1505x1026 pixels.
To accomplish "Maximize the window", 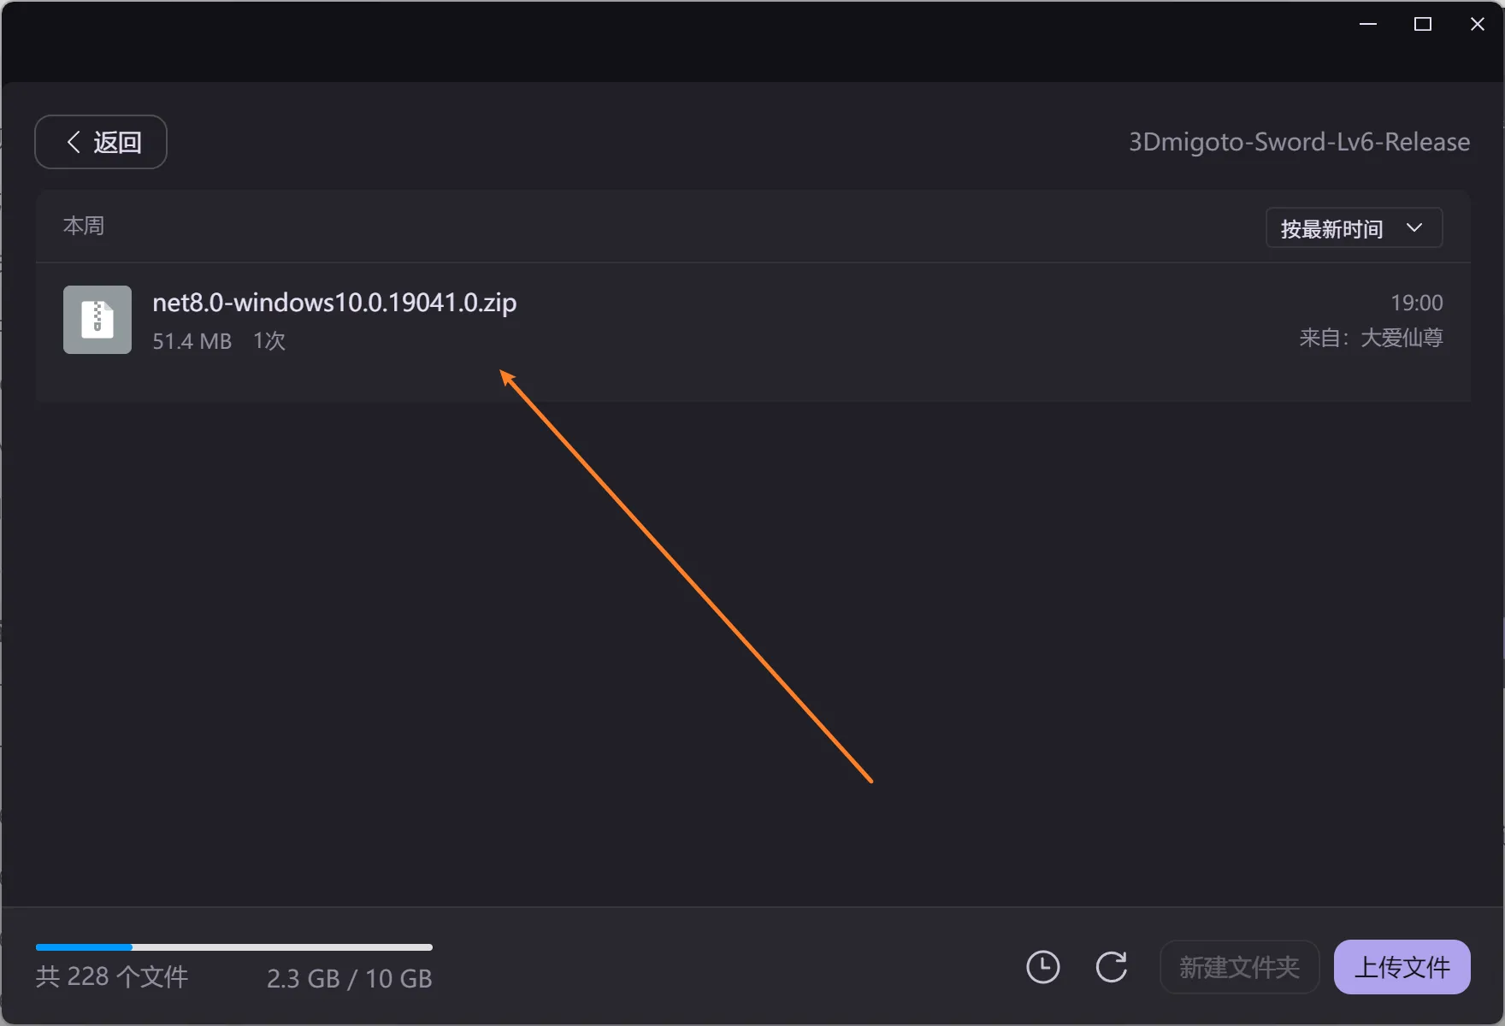I will 1423,24.
